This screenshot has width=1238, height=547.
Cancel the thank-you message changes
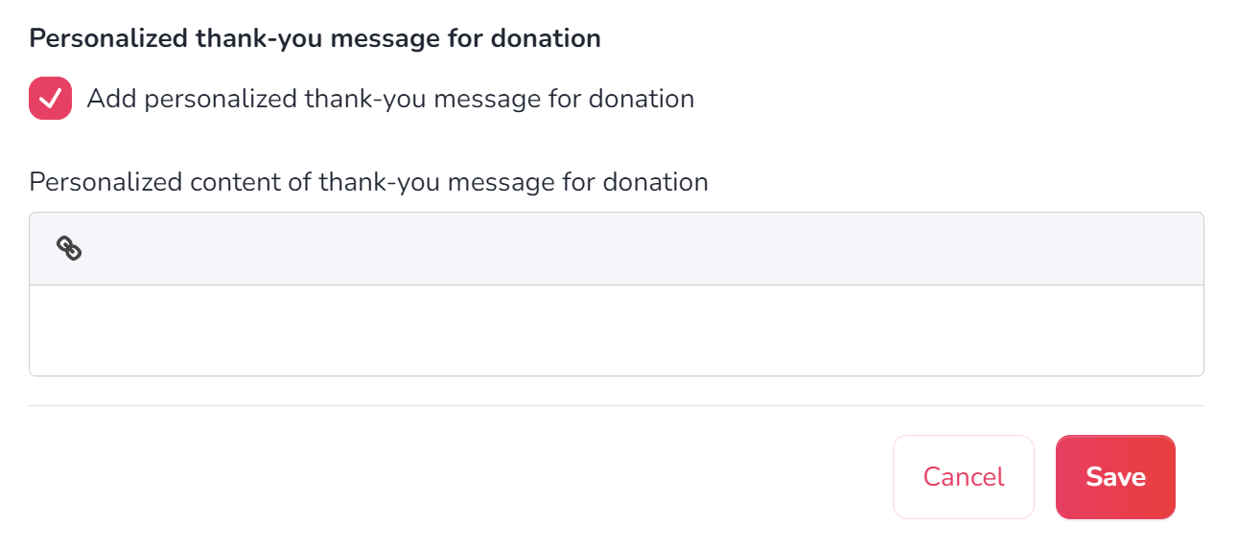pyautogui.click(x=964, y=477)
